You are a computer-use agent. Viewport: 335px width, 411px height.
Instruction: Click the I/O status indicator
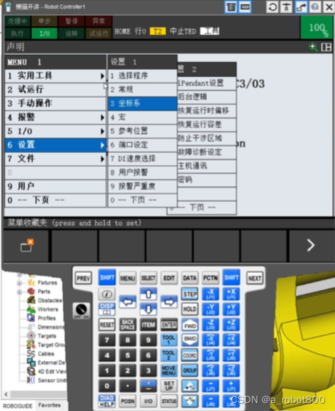tap(44, 33)
